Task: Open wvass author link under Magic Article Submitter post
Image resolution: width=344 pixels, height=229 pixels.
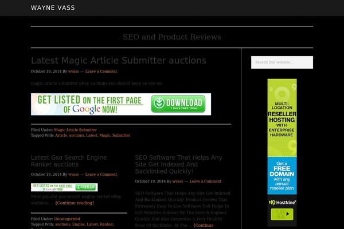Action: [73, 72]
